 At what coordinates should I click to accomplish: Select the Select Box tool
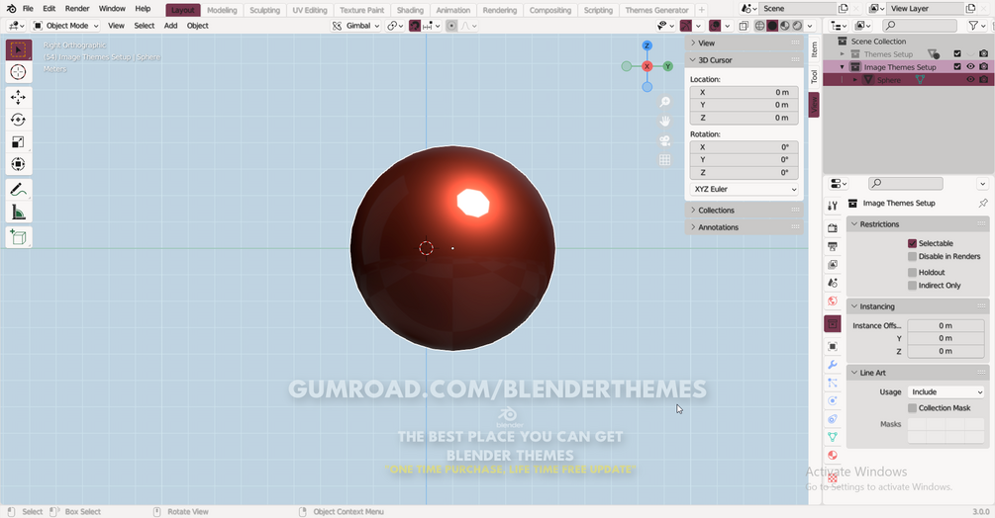[x=19, y=50]
